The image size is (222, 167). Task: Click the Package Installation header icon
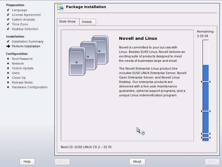pyautogui.click(x=60, y=8)
